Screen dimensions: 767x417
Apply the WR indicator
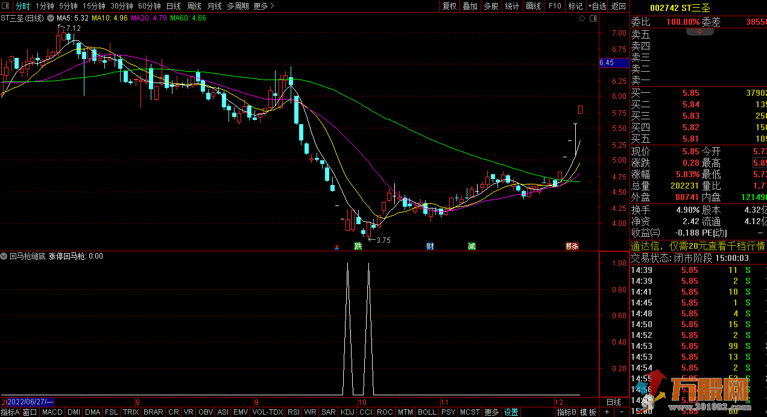[x=311, y=412]
